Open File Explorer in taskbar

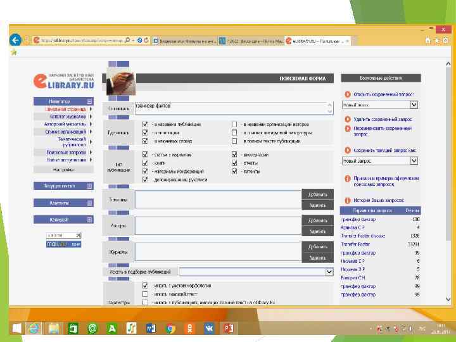pos(54,329)
